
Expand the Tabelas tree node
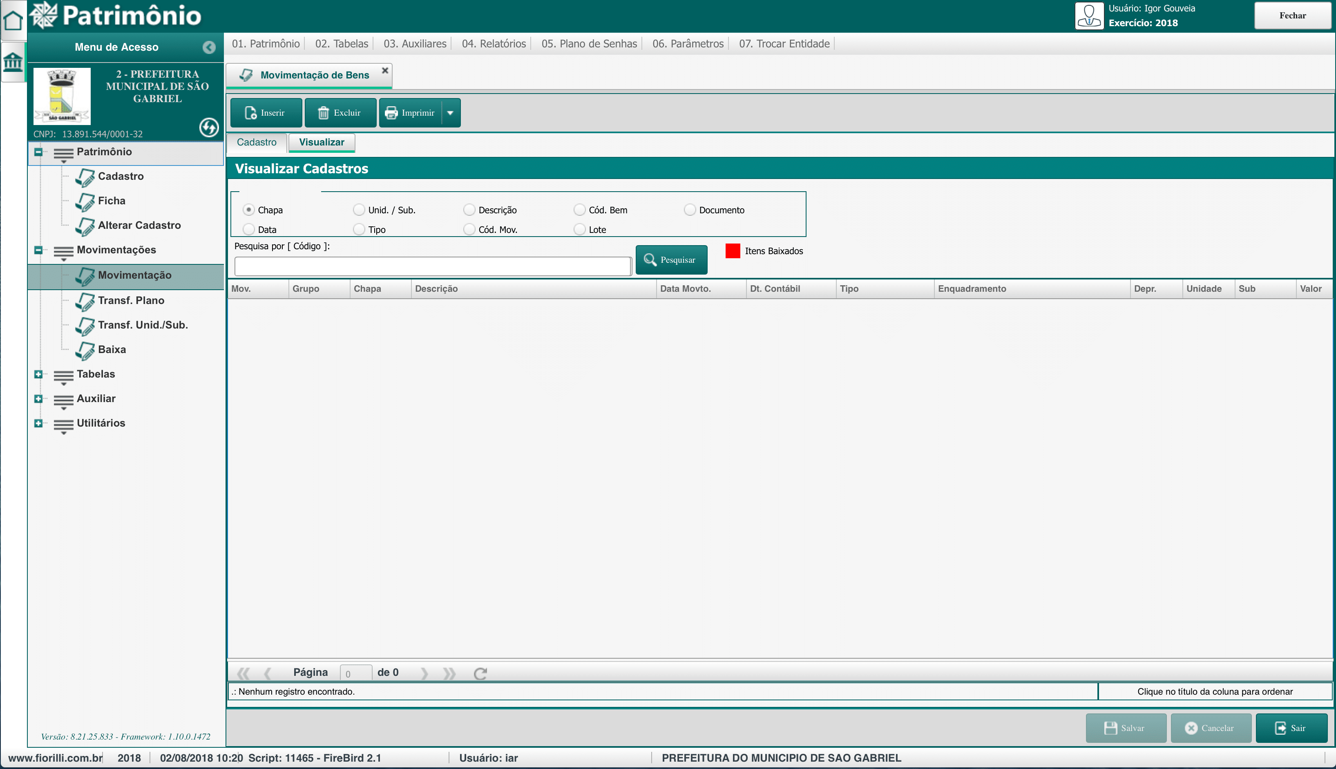[x=38, y=374]
